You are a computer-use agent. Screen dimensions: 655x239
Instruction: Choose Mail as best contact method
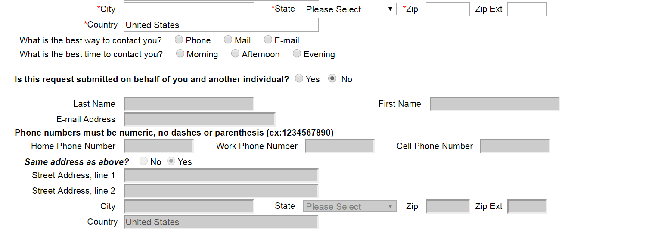pos(228,40)
